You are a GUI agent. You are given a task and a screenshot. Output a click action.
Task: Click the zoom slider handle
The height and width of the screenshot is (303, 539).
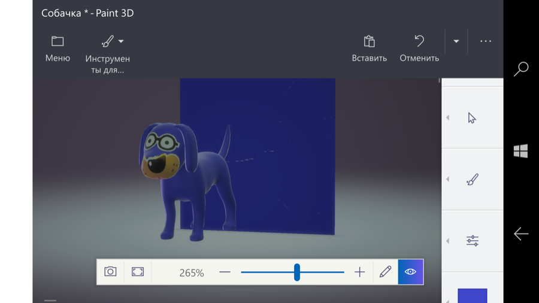297,272
